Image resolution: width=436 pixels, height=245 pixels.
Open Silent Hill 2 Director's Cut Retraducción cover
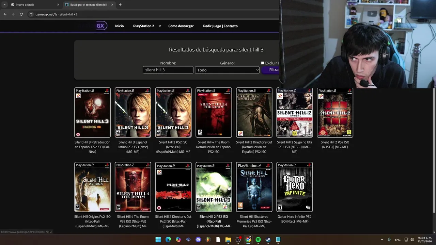(x=254, y=113)
